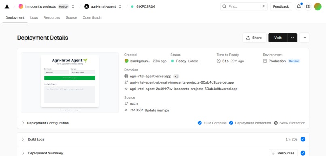Show the +1 additional domains badge
The width and height of the screenshot is (326, 156).
[176, 76]
